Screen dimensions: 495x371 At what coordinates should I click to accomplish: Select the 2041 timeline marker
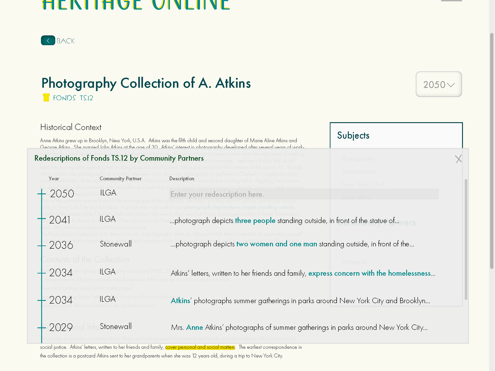pyautogui.click(x=42, y=218)
